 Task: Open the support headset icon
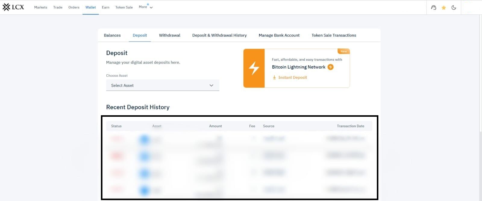point(433,8)
